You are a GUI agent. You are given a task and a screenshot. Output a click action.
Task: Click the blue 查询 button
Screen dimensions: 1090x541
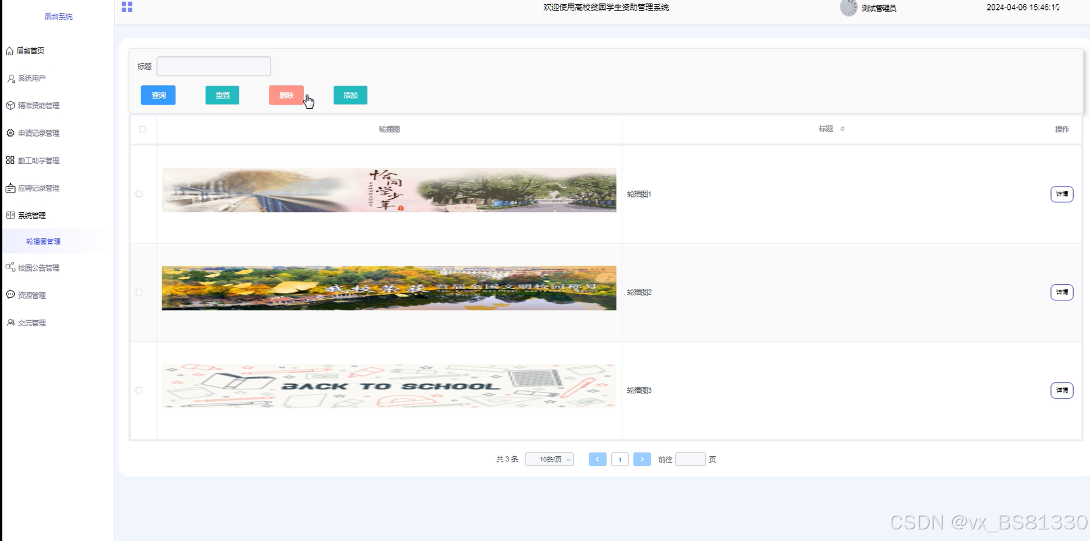[x=158, y=95]
